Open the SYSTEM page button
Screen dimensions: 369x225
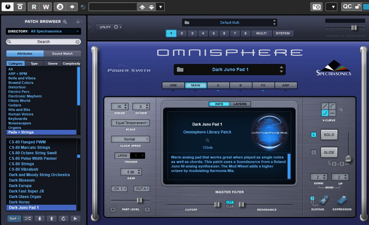point(283,33)
